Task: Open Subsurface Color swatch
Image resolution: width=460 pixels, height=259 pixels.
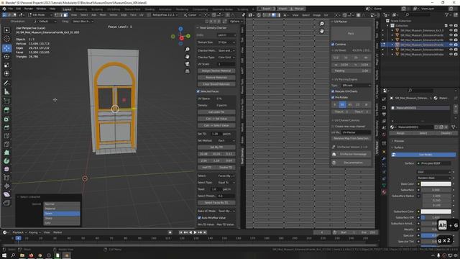Action: click(x=436, y=212)
